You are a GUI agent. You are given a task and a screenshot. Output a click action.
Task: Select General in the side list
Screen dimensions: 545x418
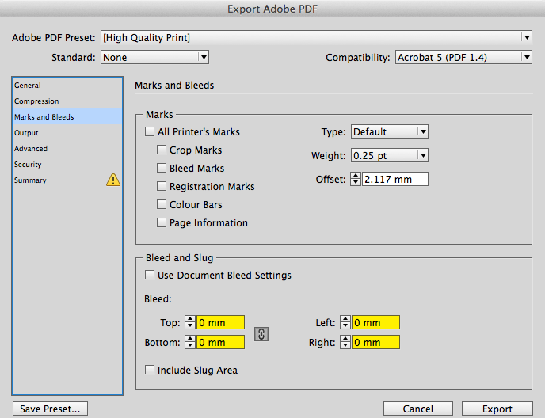pyautogui.click(x=67, y=85)
